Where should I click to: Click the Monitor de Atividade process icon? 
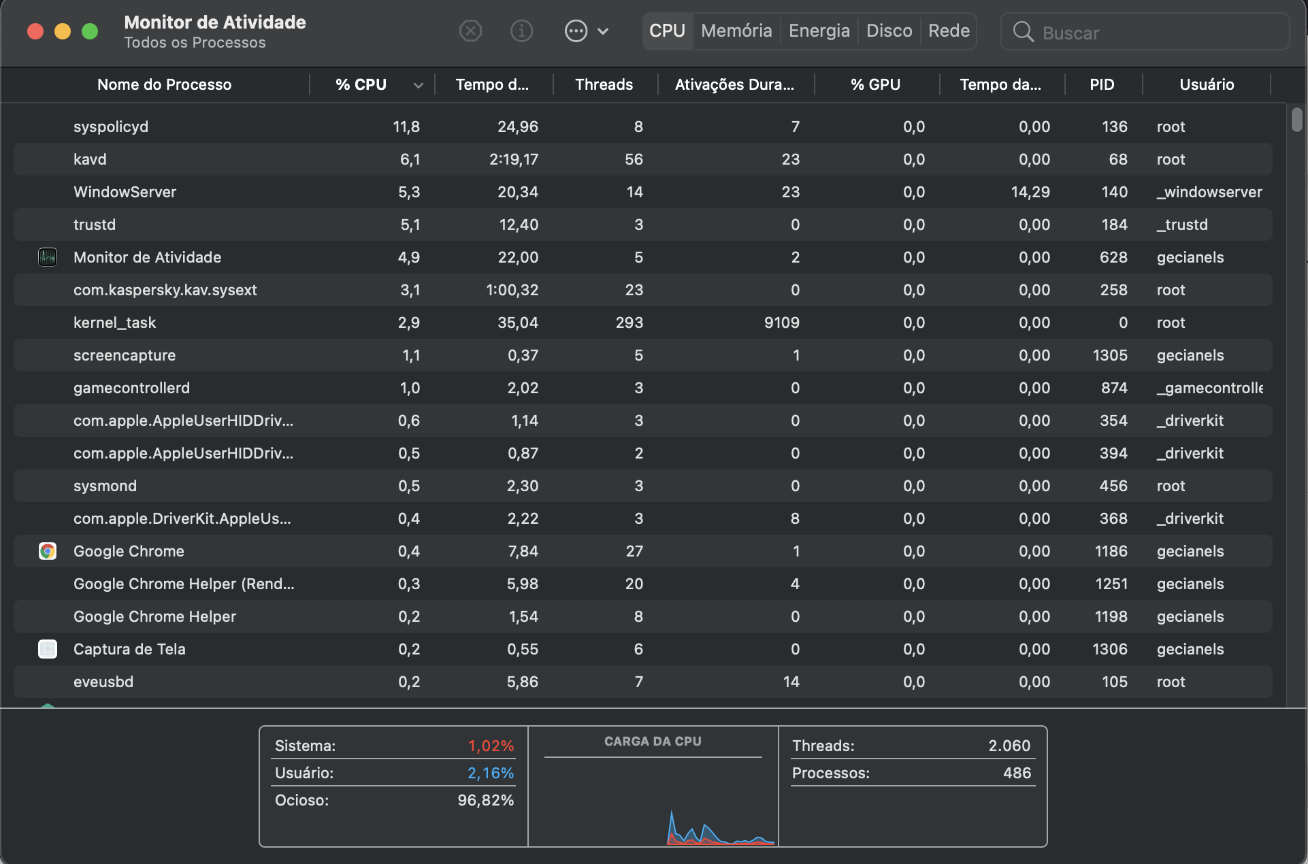[x=48, y=257]
